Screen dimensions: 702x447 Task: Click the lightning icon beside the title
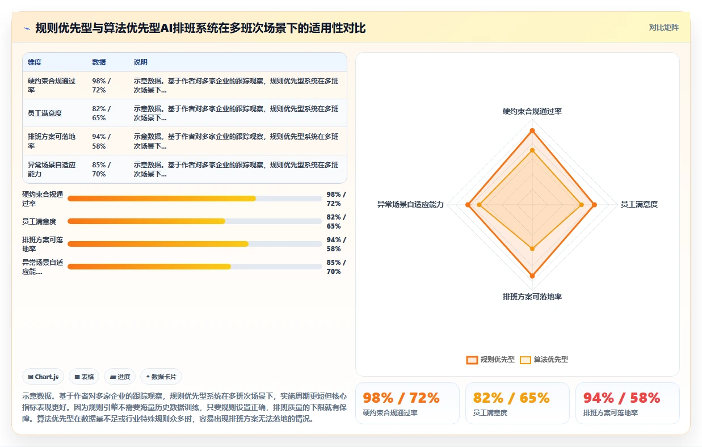[x=27, y=28]
